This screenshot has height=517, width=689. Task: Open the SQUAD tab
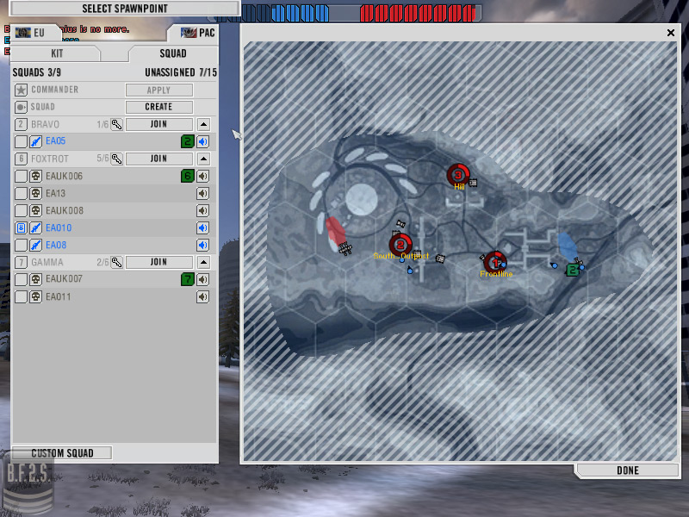[173, 53]
